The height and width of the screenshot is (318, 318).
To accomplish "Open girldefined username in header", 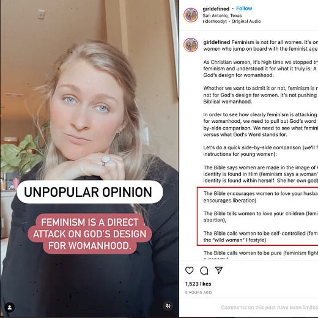I will [x=216, y=9].
